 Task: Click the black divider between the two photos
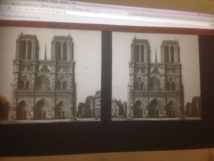click(x=107, y=76)
